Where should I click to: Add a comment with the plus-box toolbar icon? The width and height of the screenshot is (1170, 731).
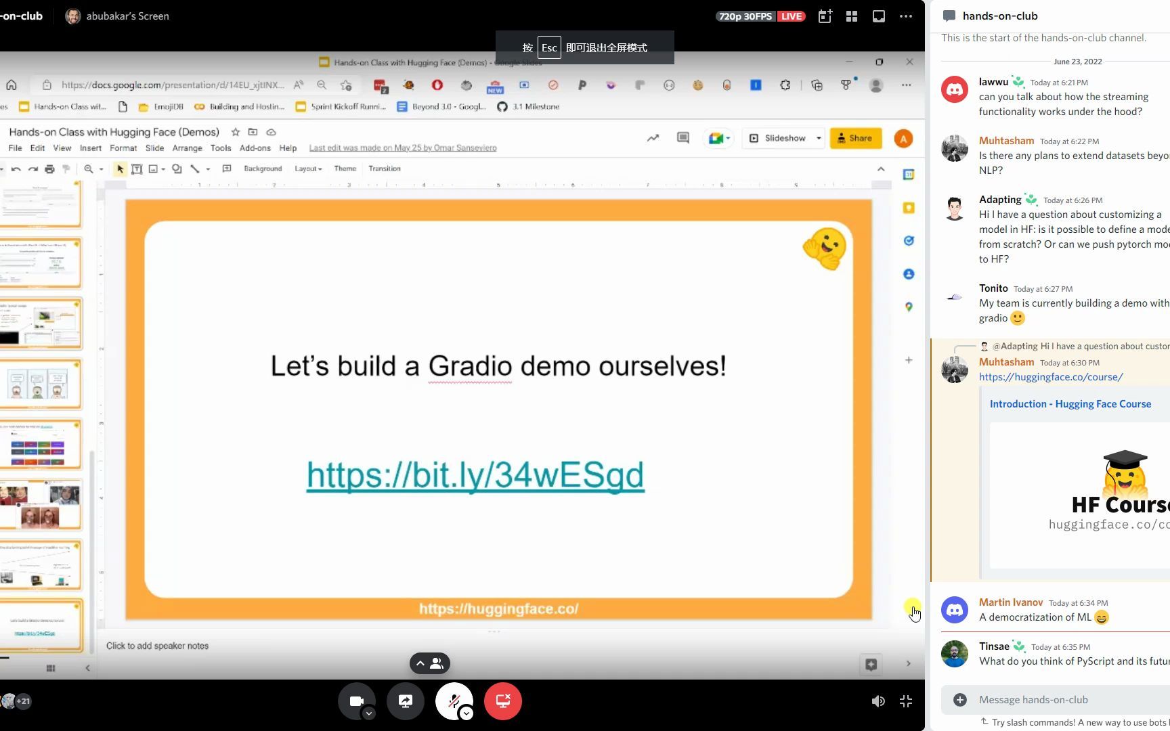tap(227, 169)
